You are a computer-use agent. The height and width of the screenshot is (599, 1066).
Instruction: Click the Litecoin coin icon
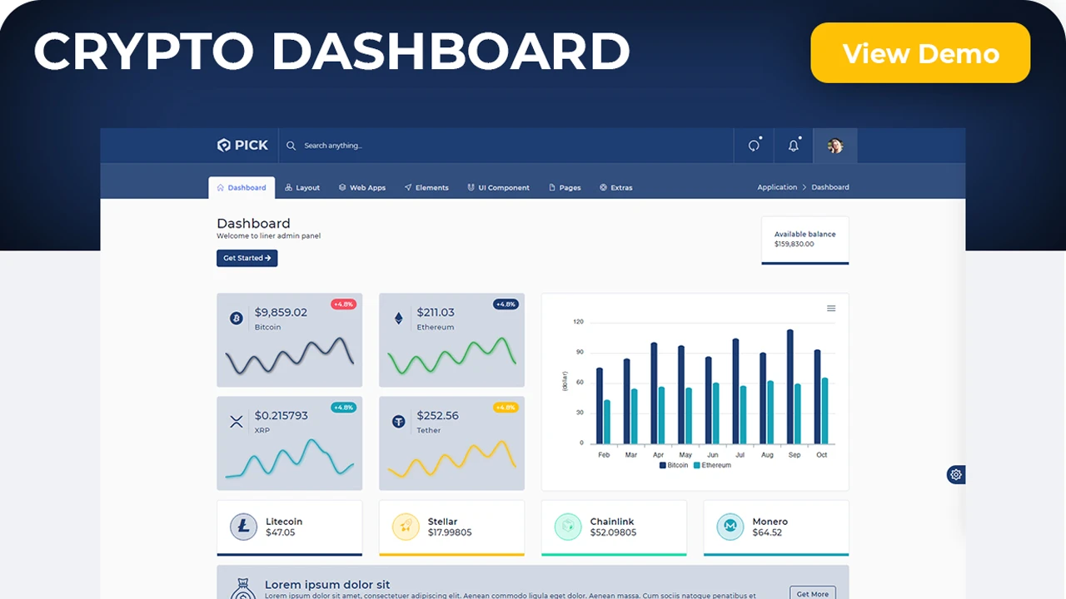[x=243, y=527]
